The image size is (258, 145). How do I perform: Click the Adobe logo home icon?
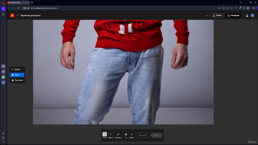[12, 15]
